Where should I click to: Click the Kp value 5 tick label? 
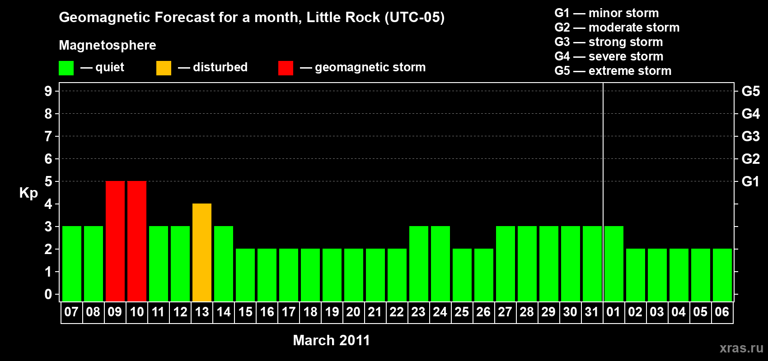click(48, 181)
